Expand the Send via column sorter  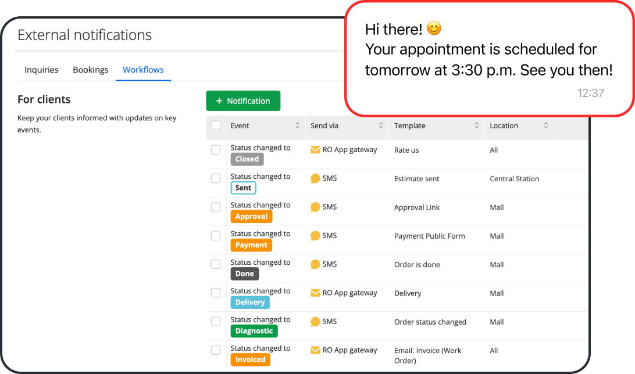[x=382, y=125]
